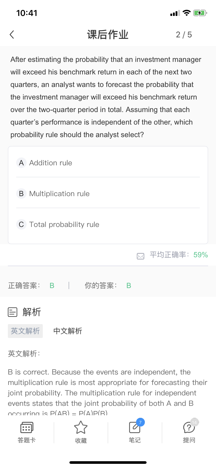The image size is (216, 468).
Task: Switch to 中文解析 tab
Action: 68,331
